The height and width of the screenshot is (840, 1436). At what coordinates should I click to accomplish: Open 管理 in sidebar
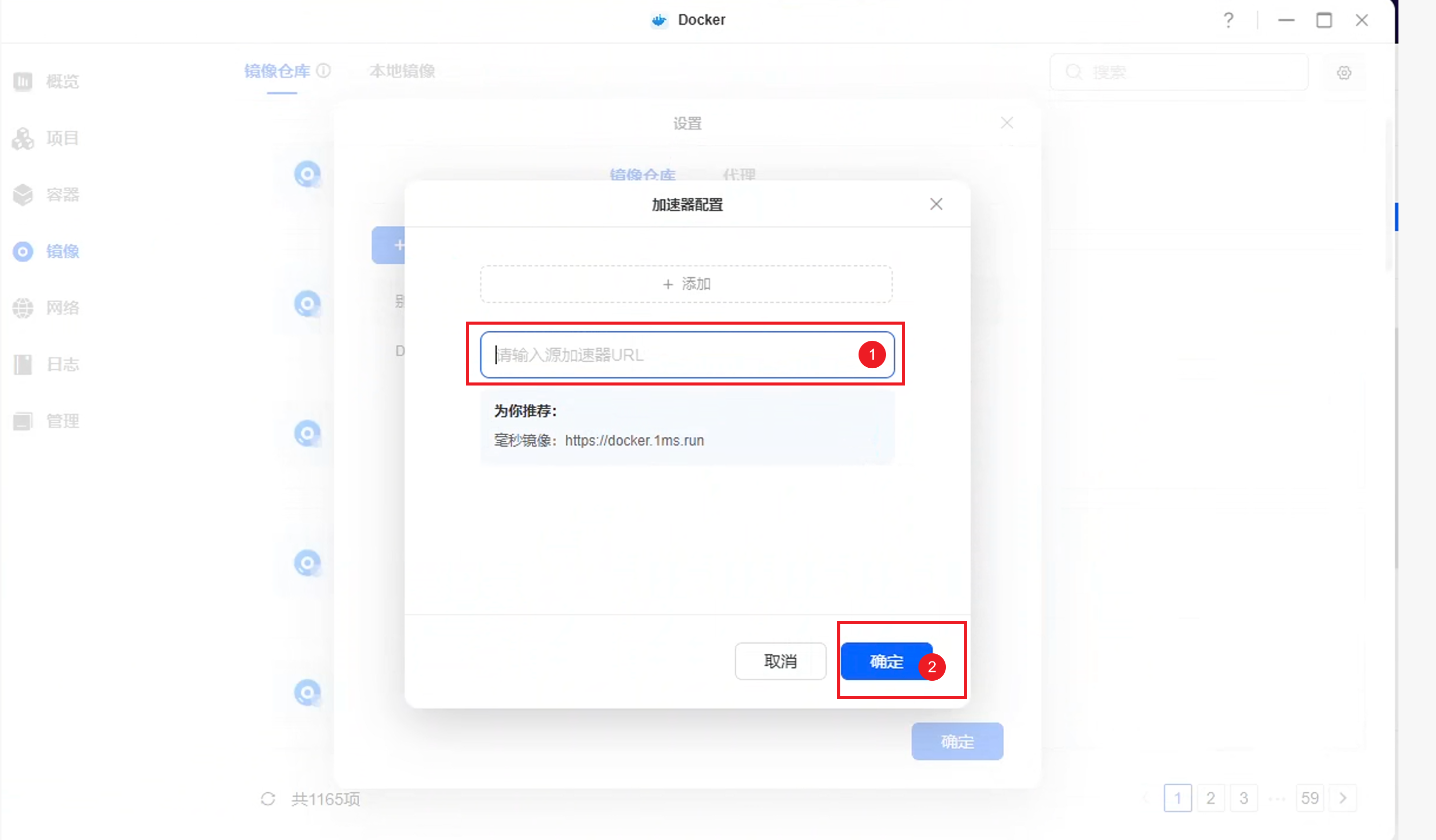point(46,421)
